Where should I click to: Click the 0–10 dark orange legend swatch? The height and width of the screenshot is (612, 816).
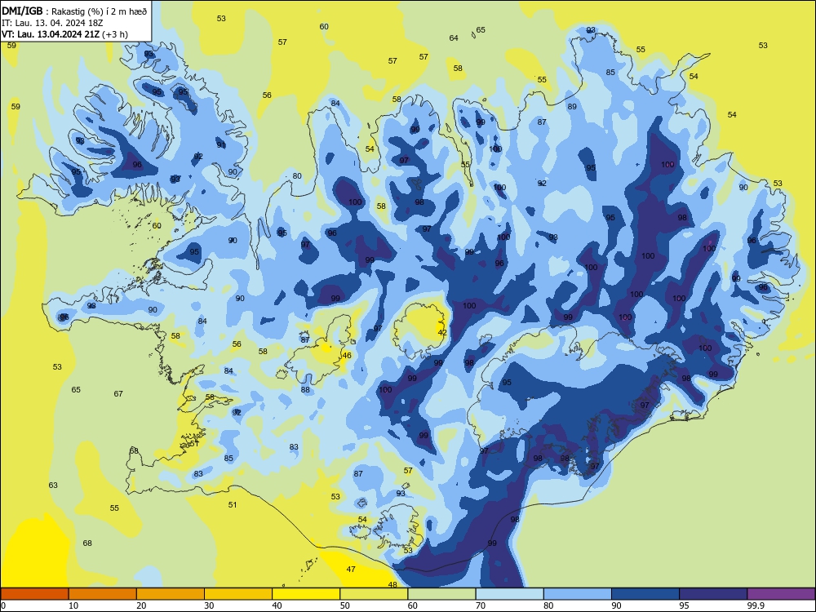point(34,594)
